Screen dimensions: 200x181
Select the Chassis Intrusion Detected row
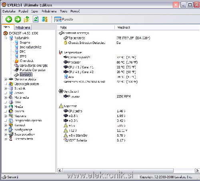tap(92, 43)
